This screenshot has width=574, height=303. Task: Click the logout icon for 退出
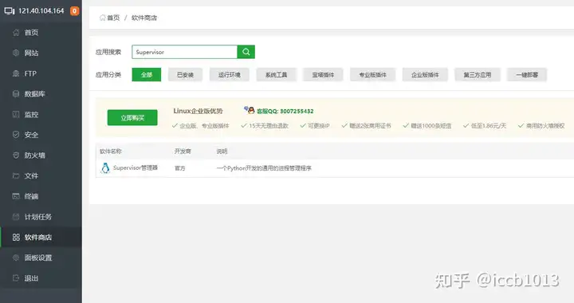(x=16, y=278)
